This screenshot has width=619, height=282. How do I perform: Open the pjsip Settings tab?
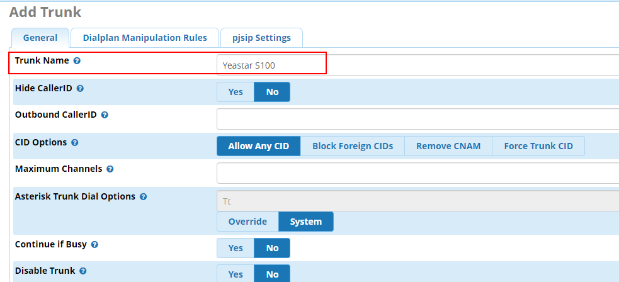(x=261, y=38)
